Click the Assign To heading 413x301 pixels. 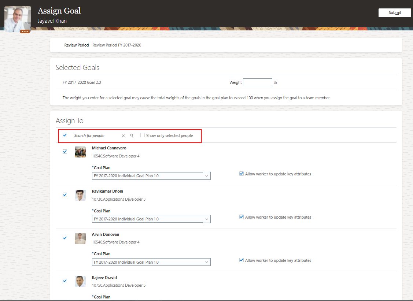69,121
